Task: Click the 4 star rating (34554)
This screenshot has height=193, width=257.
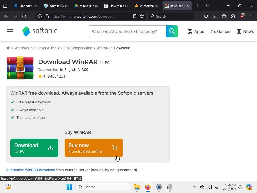Action: click(51, 76)
